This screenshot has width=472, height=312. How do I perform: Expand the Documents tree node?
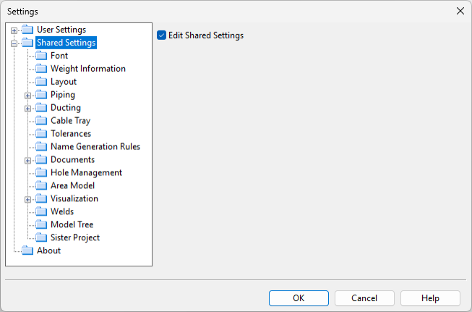click(28, 160)
